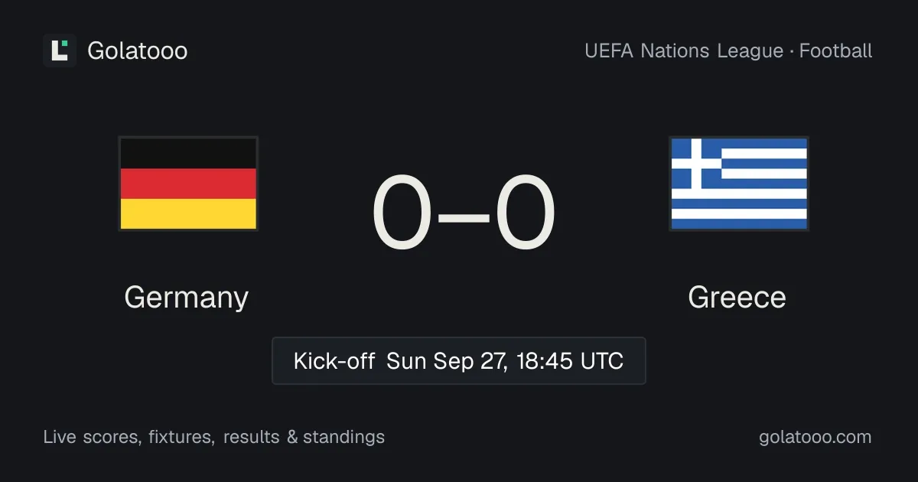The image size is (918, 482).
Task: Click the dash between the scores
Action: [x=464, y=216]
